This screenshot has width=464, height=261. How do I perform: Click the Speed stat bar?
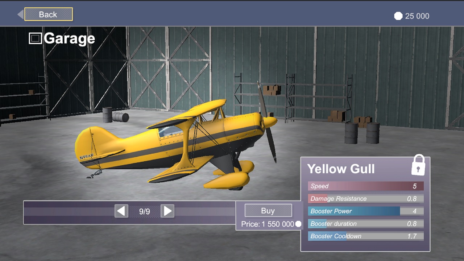(x=365, y=186)
